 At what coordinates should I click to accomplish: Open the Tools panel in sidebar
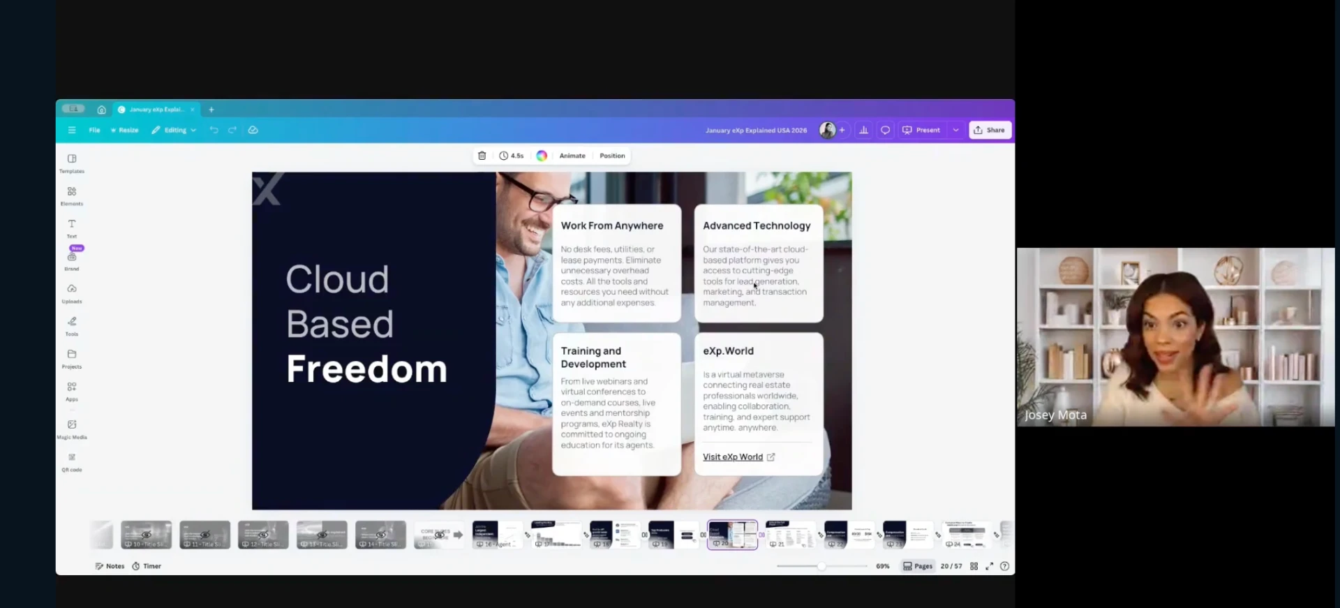(x=72, y=326)
